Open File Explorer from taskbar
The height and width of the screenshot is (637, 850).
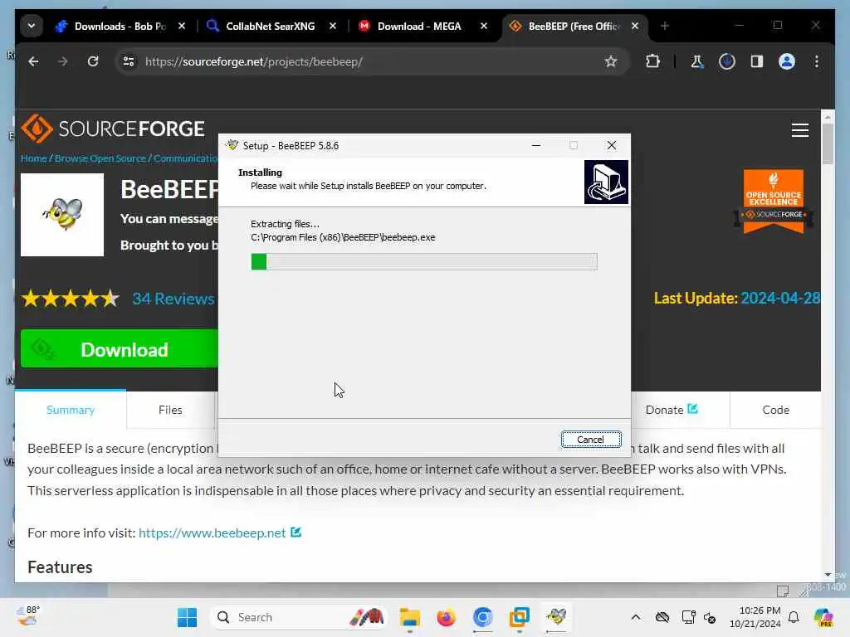pos(409,617)
